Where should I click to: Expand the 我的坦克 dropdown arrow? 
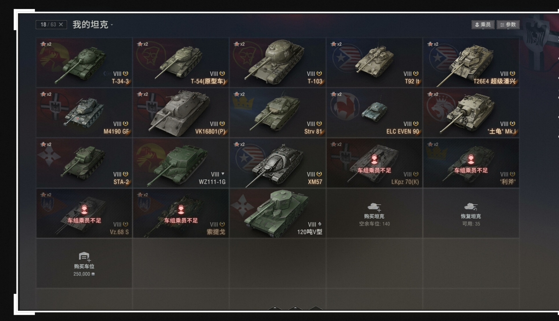(x=112, y=25)
